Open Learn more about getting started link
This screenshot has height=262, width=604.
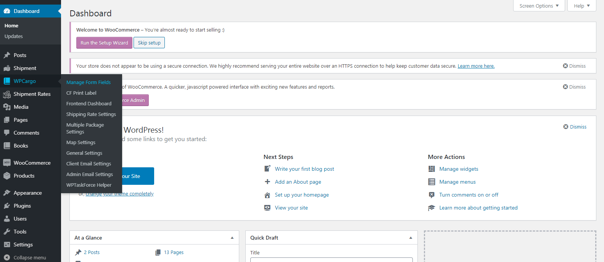(x=478, y=208)
